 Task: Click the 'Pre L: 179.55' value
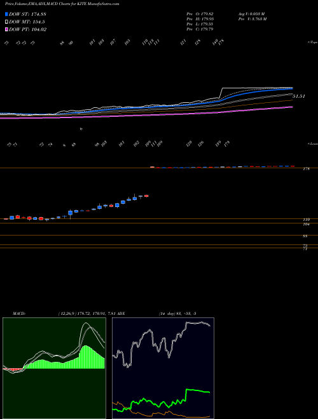(200, 23)
